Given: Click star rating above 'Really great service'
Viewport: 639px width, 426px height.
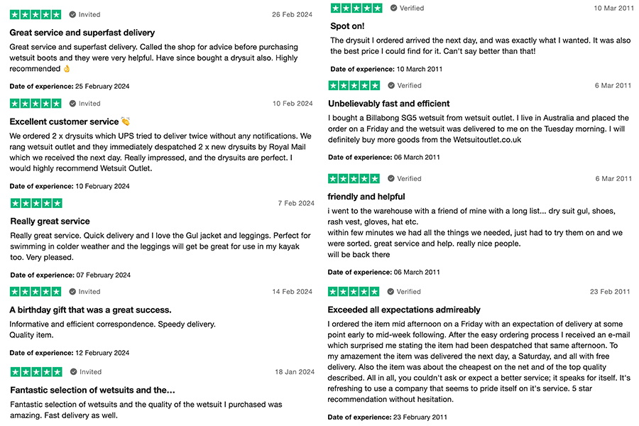Looking at the screenshot, I should [x=36, y=203].
